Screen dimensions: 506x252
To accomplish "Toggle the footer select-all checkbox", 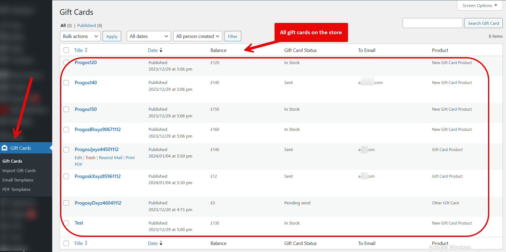I will click(66, 243).
